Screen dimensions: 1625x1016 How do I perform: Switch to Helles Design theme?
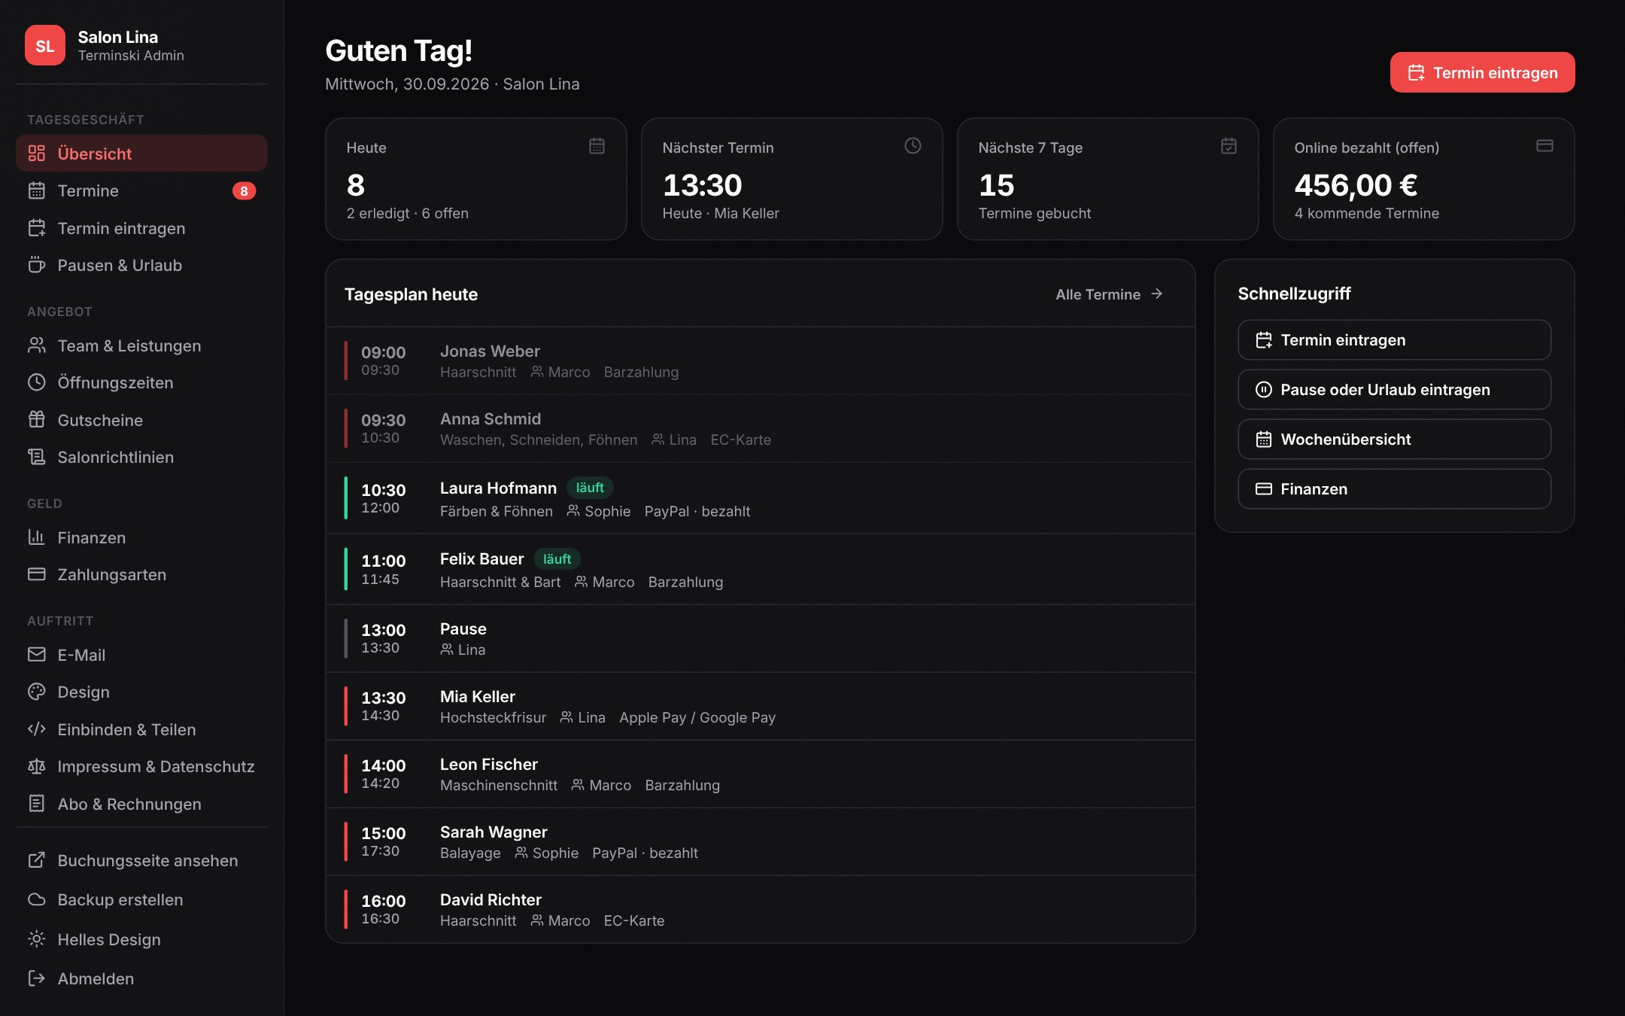click(x=141, y=939)
